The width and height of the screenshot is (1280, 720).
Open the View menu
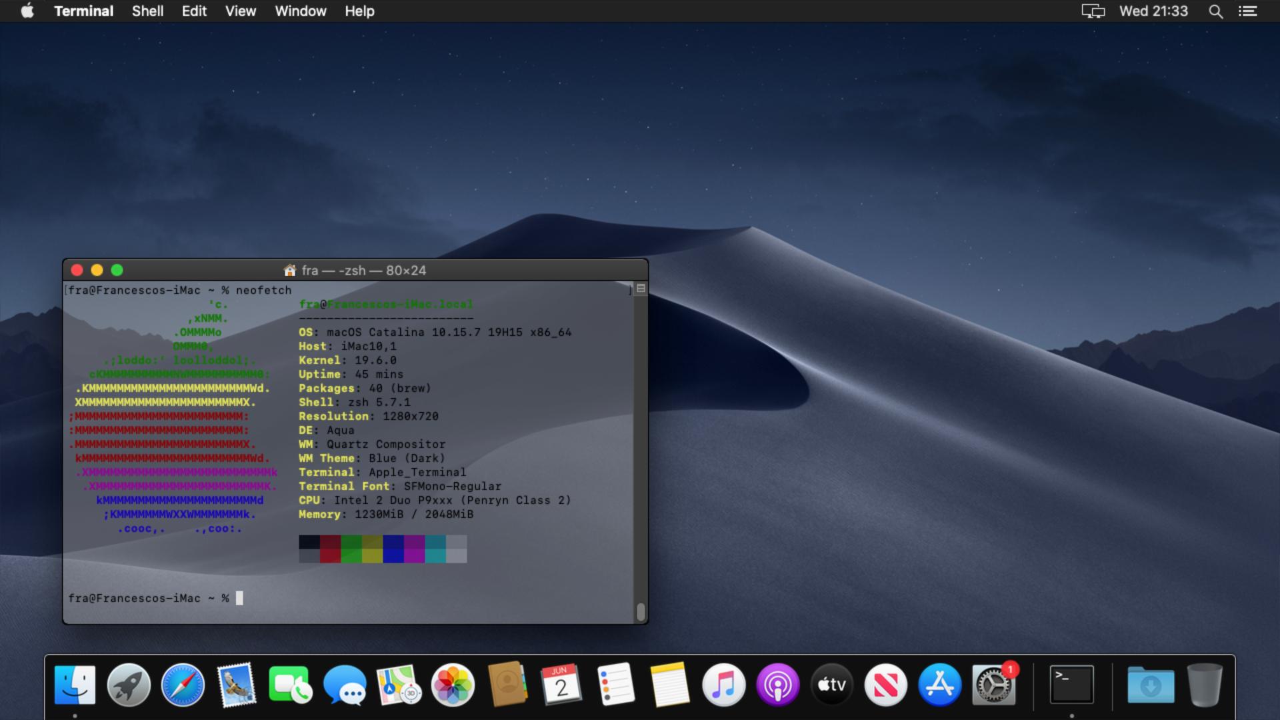pos(240,11)
